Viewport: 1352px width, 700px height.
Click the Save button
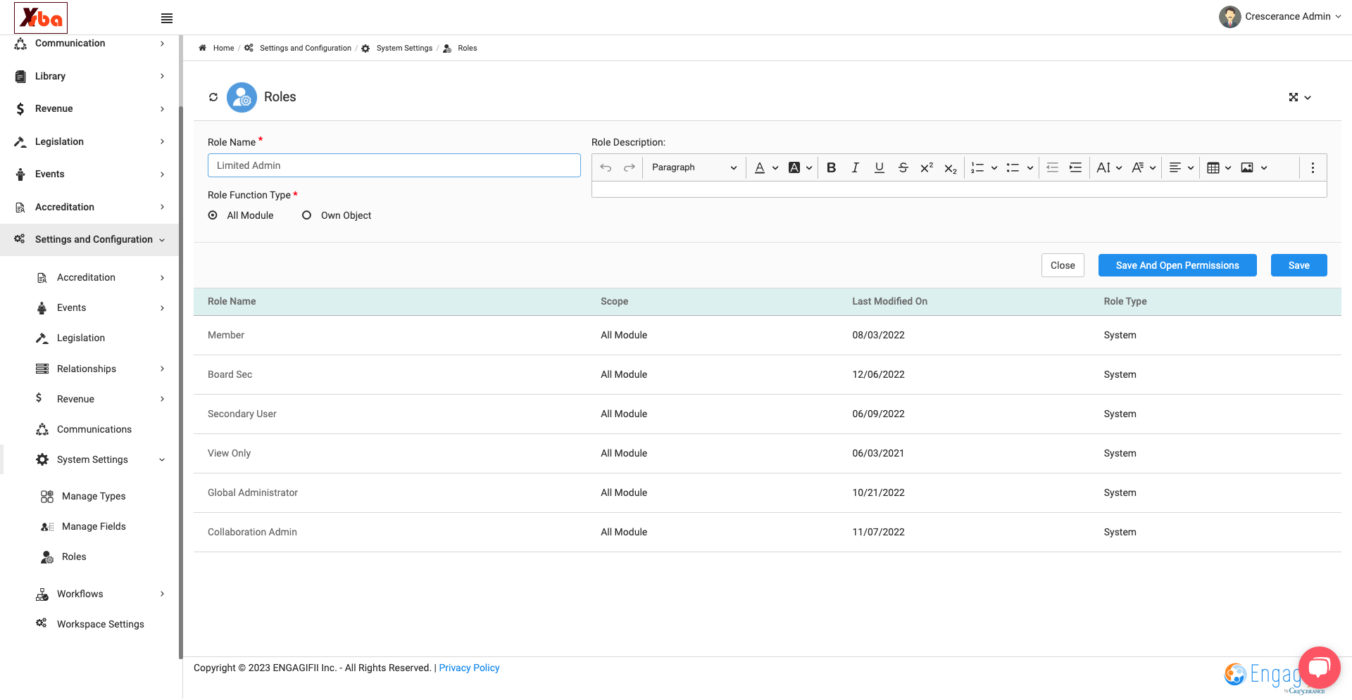point(1299,265)
